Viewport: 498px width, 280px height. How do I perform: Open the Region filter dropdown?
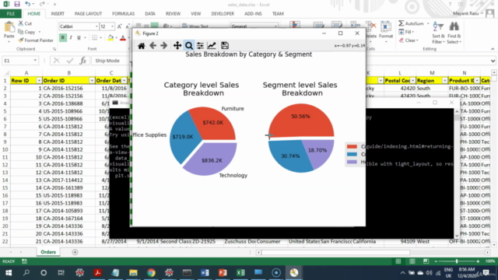point(444,81)
